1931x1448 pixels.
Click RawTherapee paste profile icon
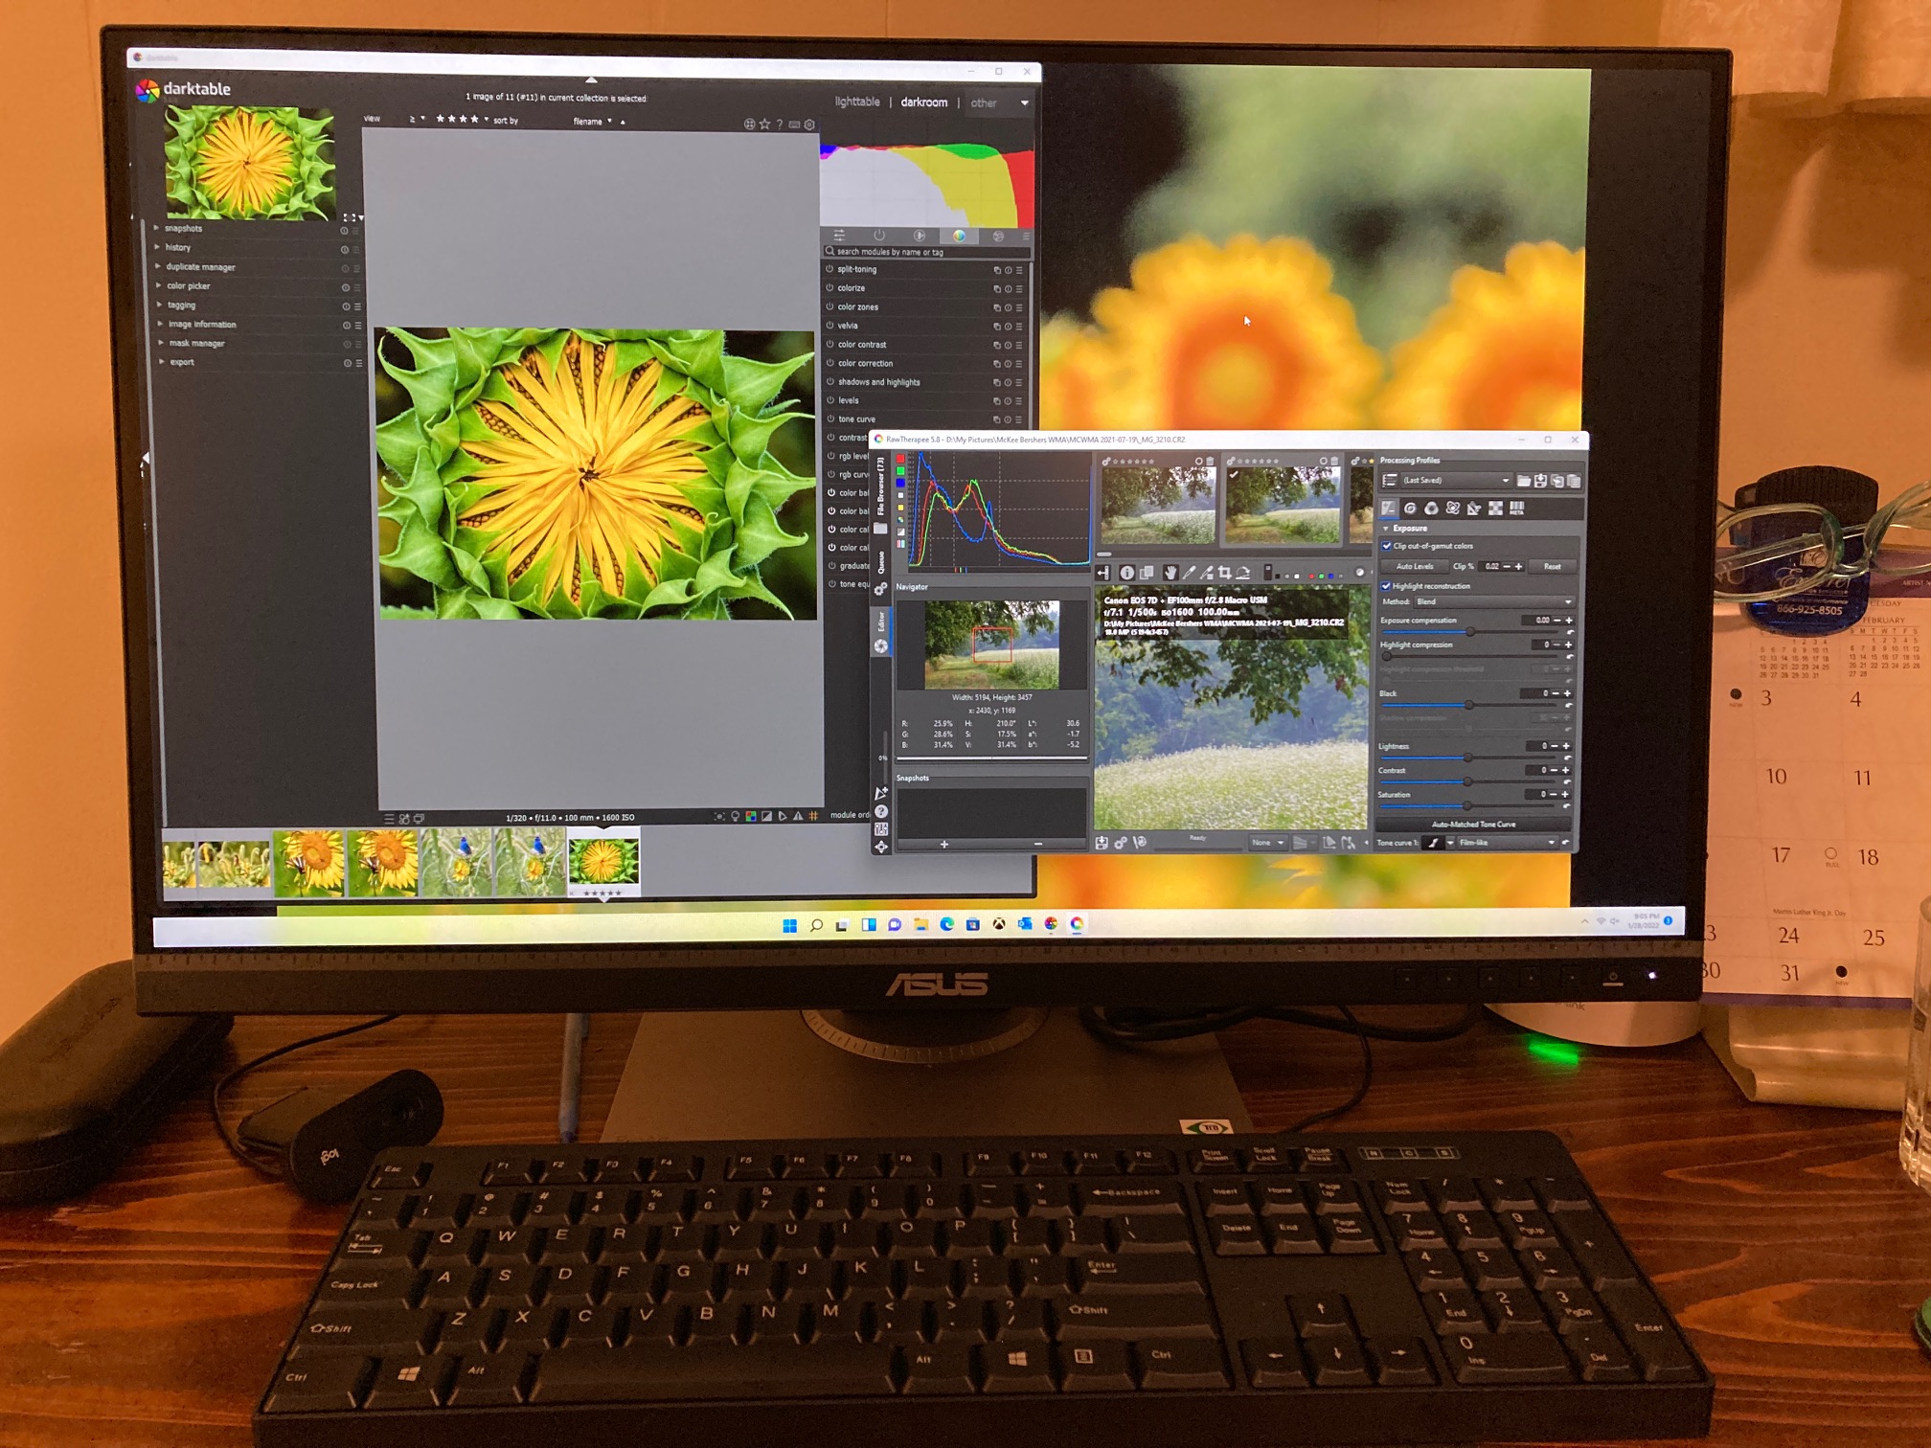[1574, 481]
